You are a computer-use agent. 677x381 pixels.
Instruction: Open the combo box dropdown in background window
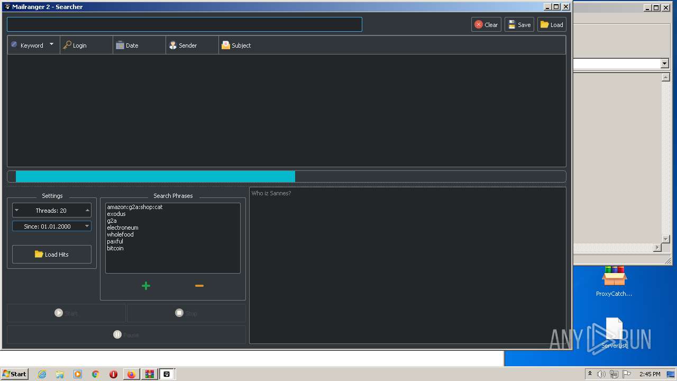click(665, 63)
